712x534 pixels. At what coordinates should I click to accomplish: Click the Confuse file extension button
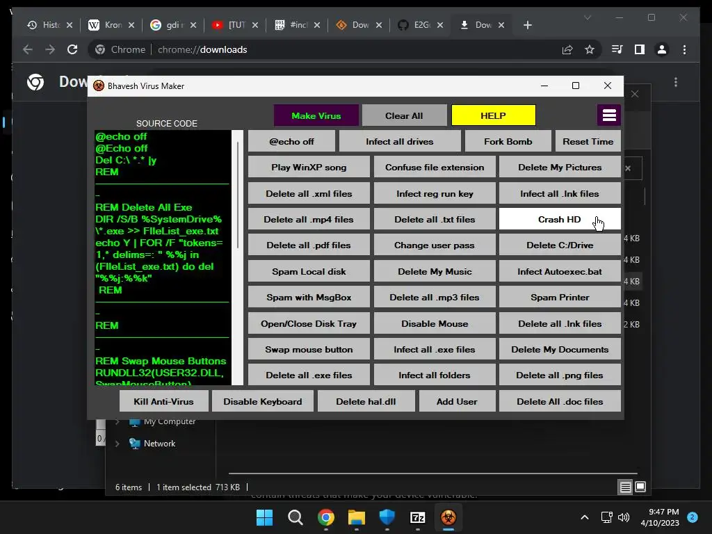click(435, 167)
